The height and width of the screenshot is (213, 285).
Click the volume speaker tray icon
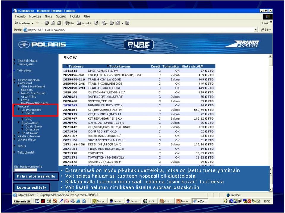click(x=226, y=201)
